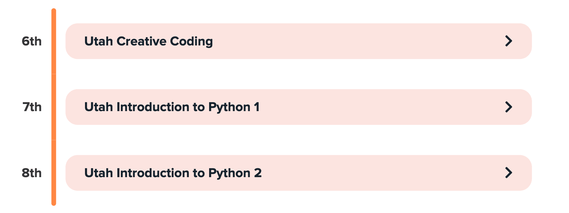Screen dimensions: 569x213
Task: Click the orange timeline segment beside 8th
Action: 54,173
